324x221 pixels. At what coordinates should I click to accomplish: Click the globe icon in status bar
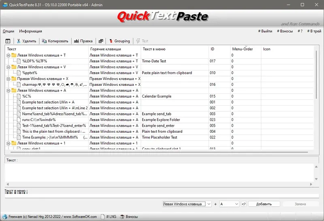(x=5, y=217)
